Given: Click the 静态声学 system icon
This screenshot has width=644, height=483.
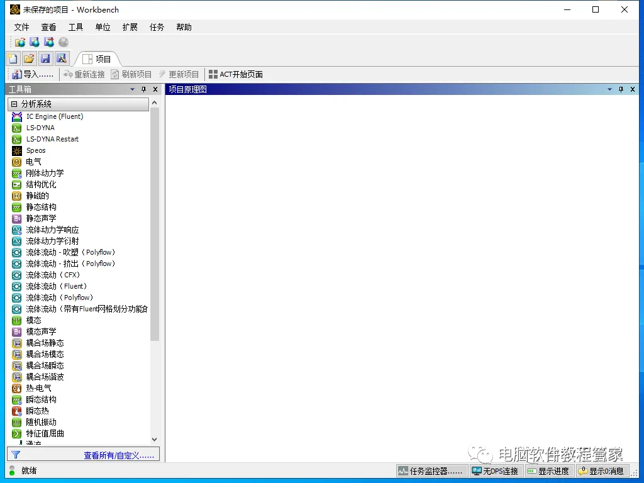Looking at the screenshot, I should (x=17, y=218).
